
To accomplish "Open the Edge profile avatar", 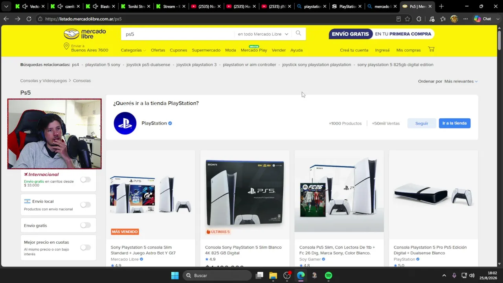I will pyautogui.click(x=454, y=19).
